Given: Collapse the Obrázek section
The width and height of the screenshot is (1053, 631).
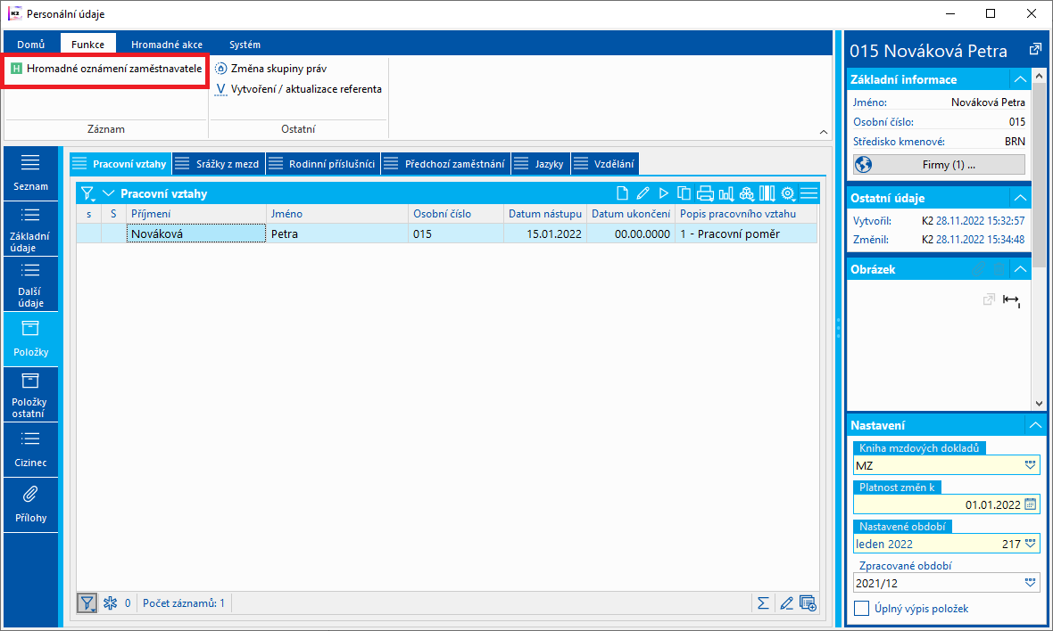Looking at the screenshot, I should coord(1020,269).
